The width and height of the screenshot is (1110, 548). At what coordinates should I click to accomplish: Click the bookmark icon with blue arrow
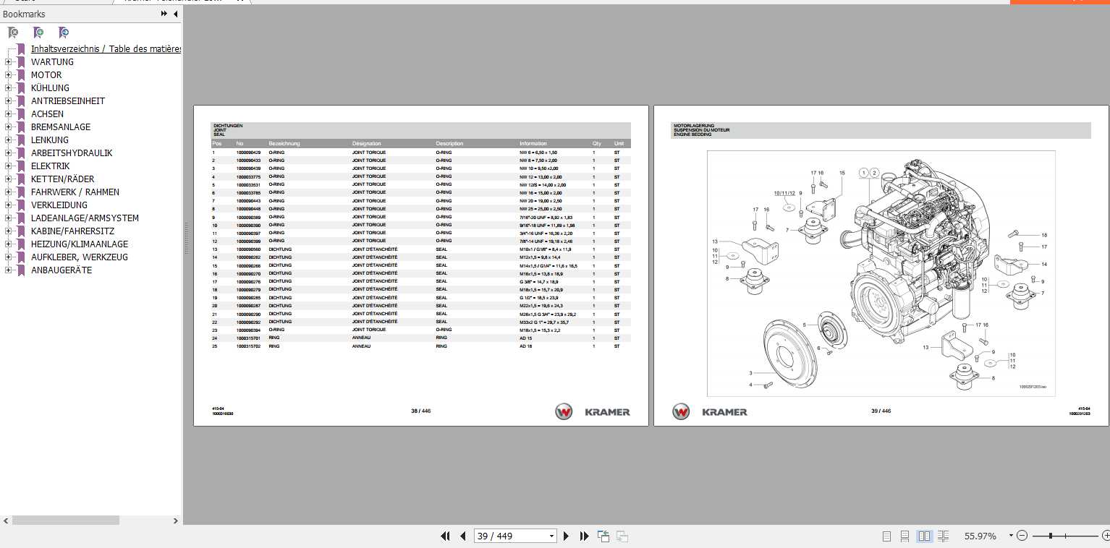click(x=64, y=33)
